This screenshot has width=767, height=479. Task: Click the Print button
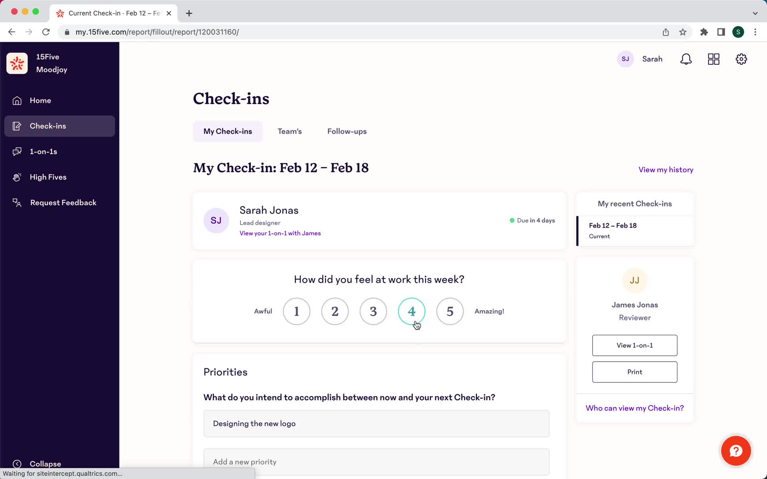pos(634,371)
